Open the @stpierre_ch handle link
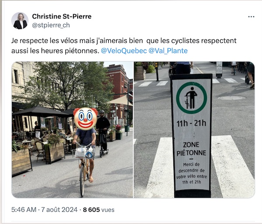Image resolution: width=262 pixels, height=224 pixels. pyautogui.click(x=51, y=25)
